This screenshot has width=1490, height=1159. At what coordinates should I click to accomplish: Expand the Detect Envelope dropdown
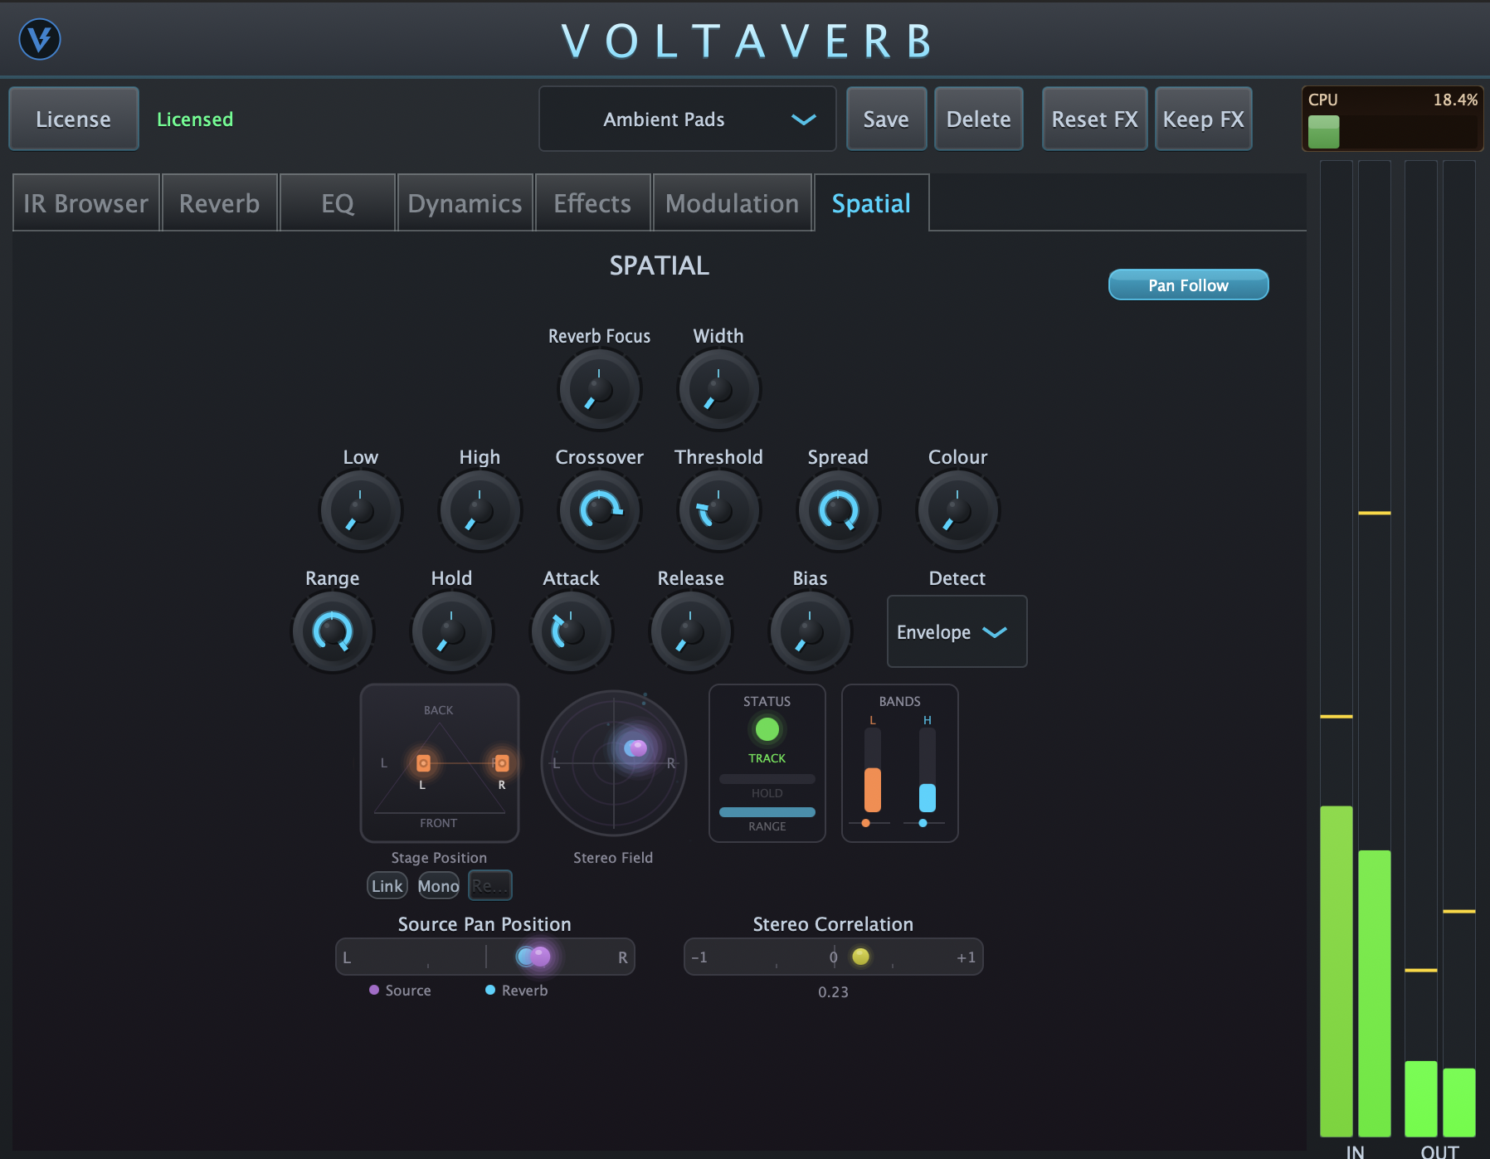[957, 632]
